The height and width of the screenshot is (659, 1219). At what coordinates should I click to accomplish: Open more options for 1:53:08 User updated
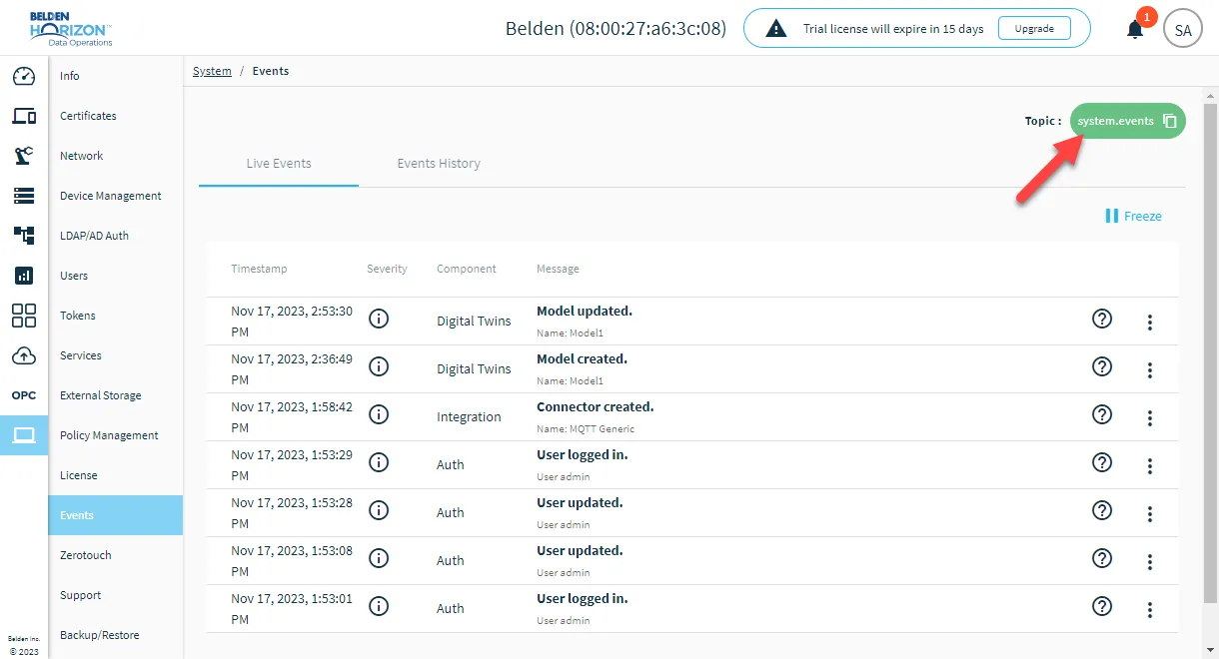pos(1150,562)
